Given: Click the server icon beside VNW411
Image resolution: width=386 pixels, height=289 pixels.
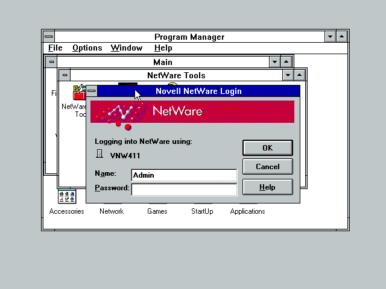Looking at the screenshot, I should pyautogui.click(x=100, y=154).
